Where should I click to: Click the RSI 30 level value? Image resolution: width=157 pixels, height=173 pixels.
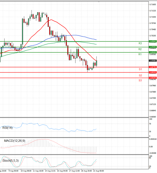[x=150, y=132]
